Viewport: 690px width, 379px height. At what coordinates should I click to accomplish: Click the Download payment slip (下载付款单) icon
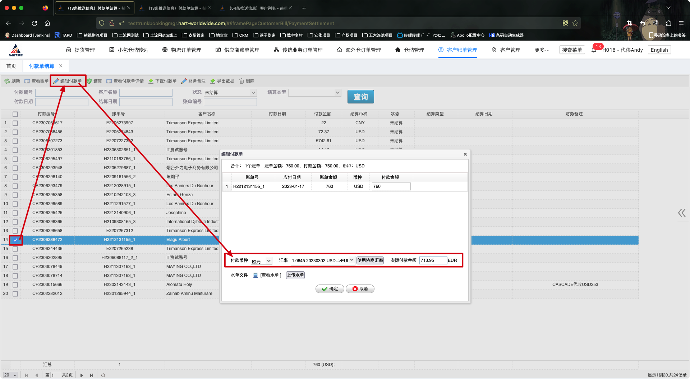(151, 81)
